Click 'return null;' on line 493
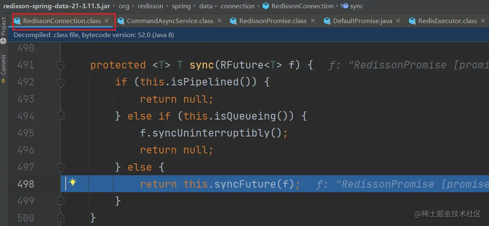The width and height of the screenshot is (489, 226). coord(177,99)
